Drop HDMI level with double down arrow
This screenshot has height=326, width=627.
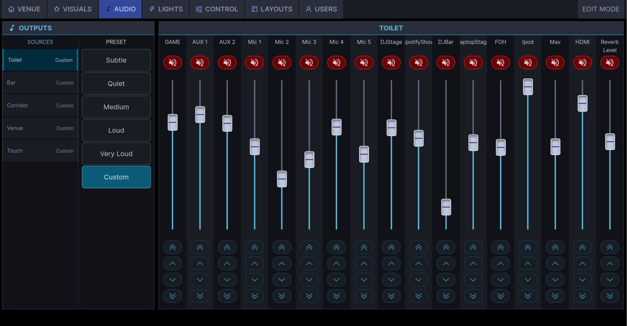point(582,296)
